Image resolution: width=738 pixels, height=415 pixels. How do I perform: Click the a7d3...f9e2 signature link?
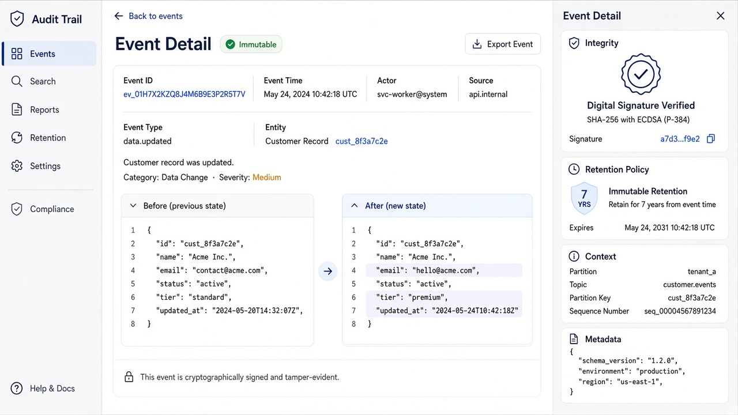pos(680,139)
